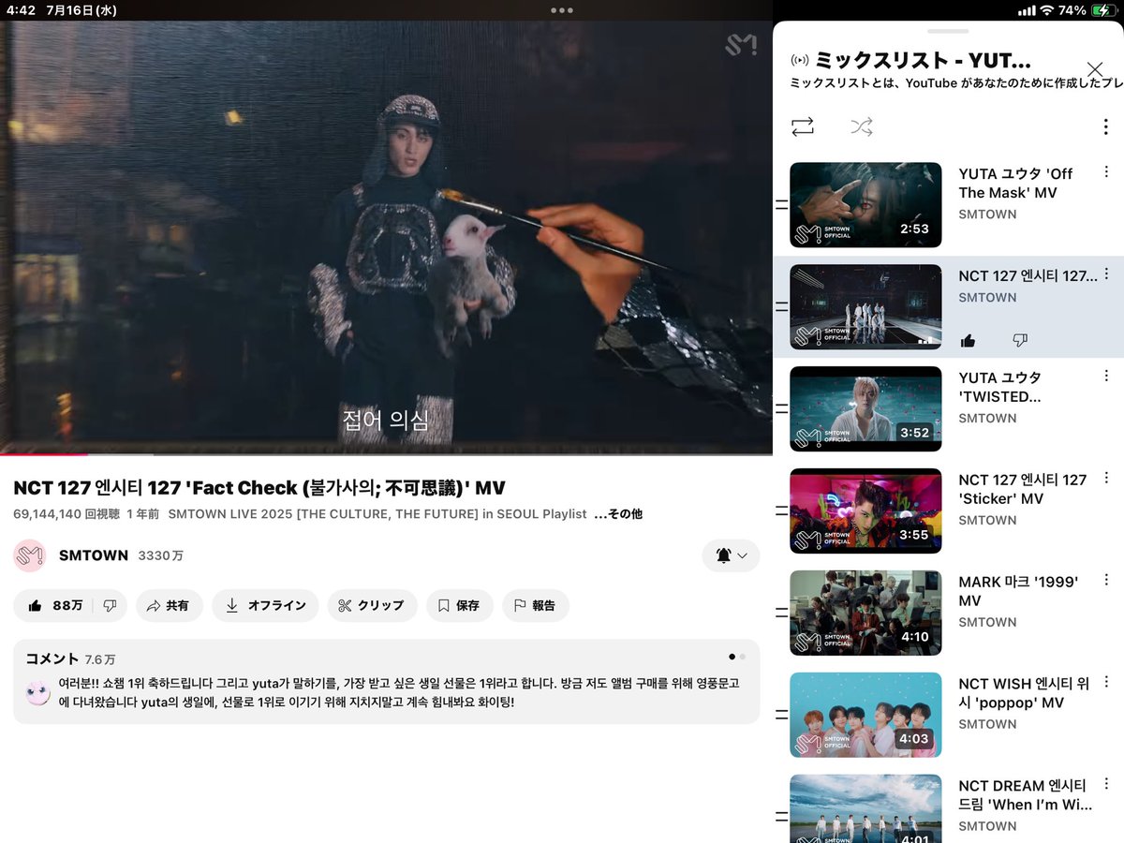Tap 'MARK 마크 '1999' MV' title
The height and width of the screenshot is (843, 1124).
[1018, 591]
